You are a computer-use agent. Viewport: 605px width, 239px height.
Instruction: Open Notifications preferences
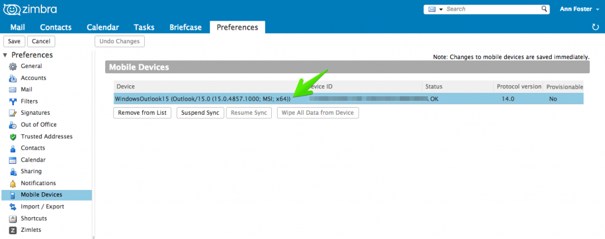38,183
